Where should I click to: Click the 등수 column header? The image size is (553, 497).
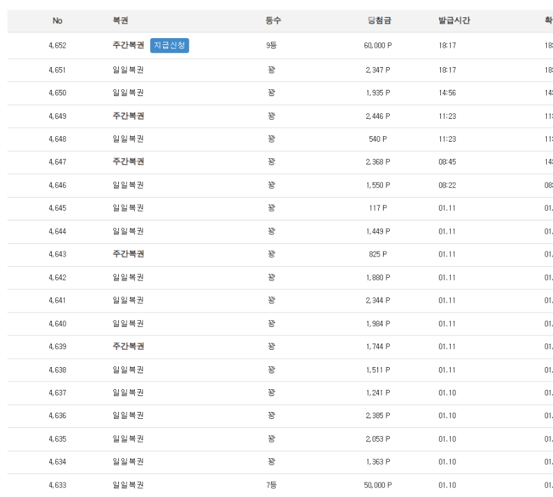[x=272, y=21]
